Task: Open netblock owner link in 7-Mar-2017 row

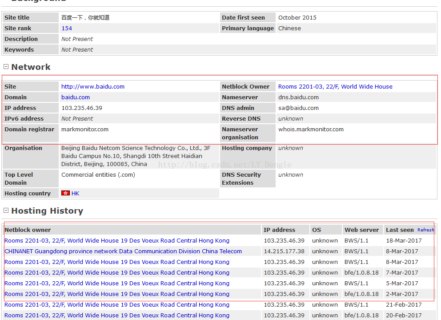Action: (117, 273)
